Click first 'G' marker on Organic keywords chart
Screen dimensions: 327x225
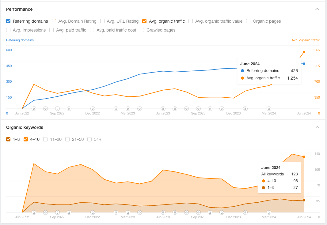(45, 212)
